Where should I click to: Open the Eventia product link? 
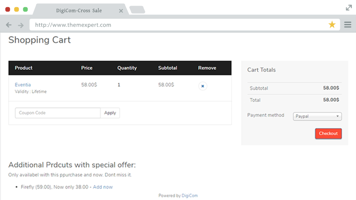coord(23,85)
